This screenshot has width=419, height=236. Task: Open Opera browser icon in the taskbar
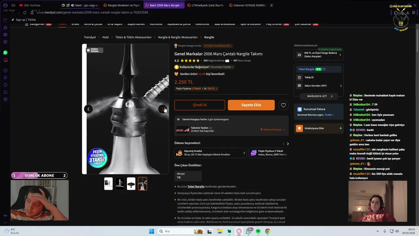pyautogui.click(x=239, y=231)
